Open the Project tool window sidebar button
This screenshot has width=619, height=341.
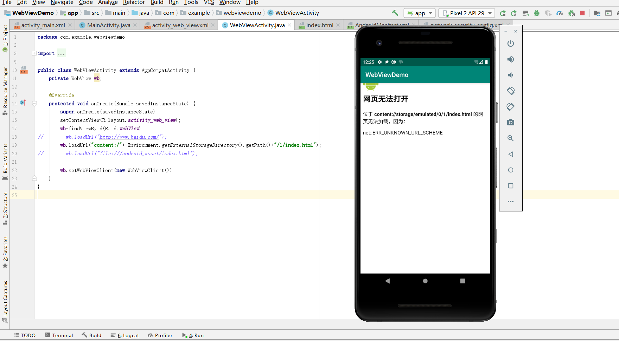click(x=5, y=38)
